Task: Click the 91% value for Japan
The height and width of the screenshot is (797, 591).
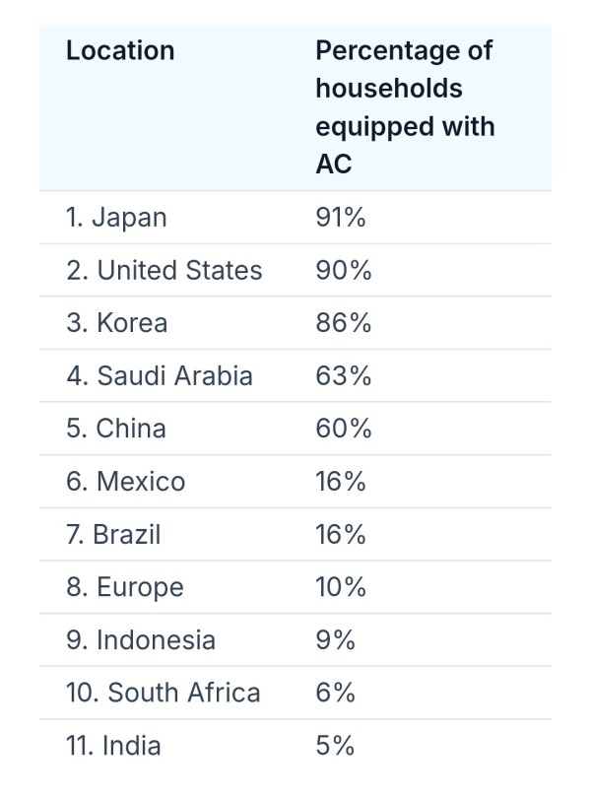Action: coord(341,218)
